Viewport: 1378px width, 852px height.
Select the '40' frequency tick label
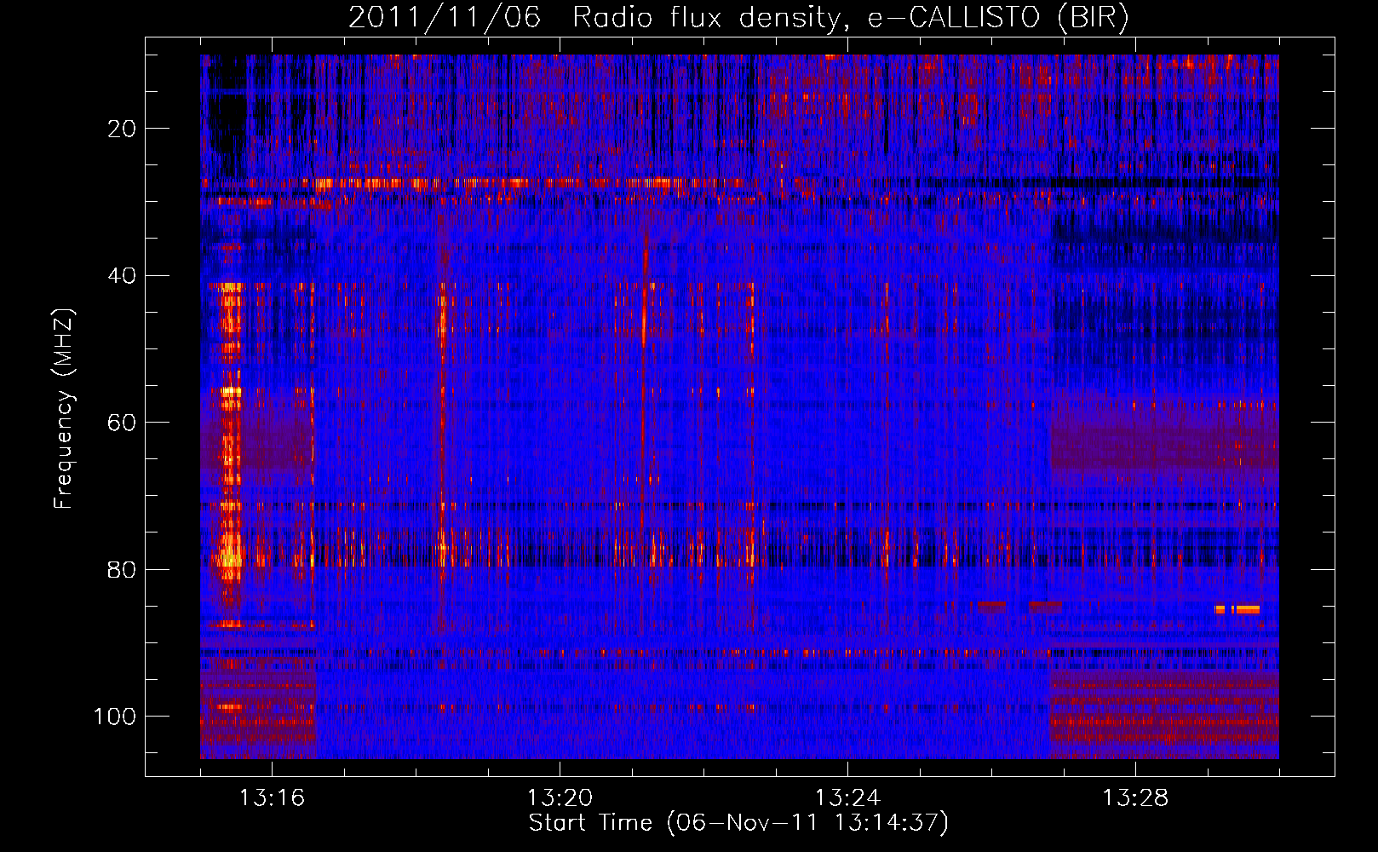[122, 276]
